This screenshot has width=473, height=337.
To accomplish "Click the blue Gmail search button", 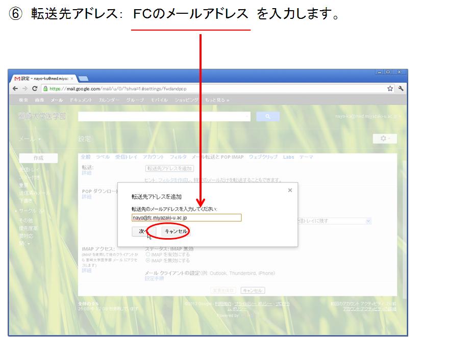I will coord(268,117).
